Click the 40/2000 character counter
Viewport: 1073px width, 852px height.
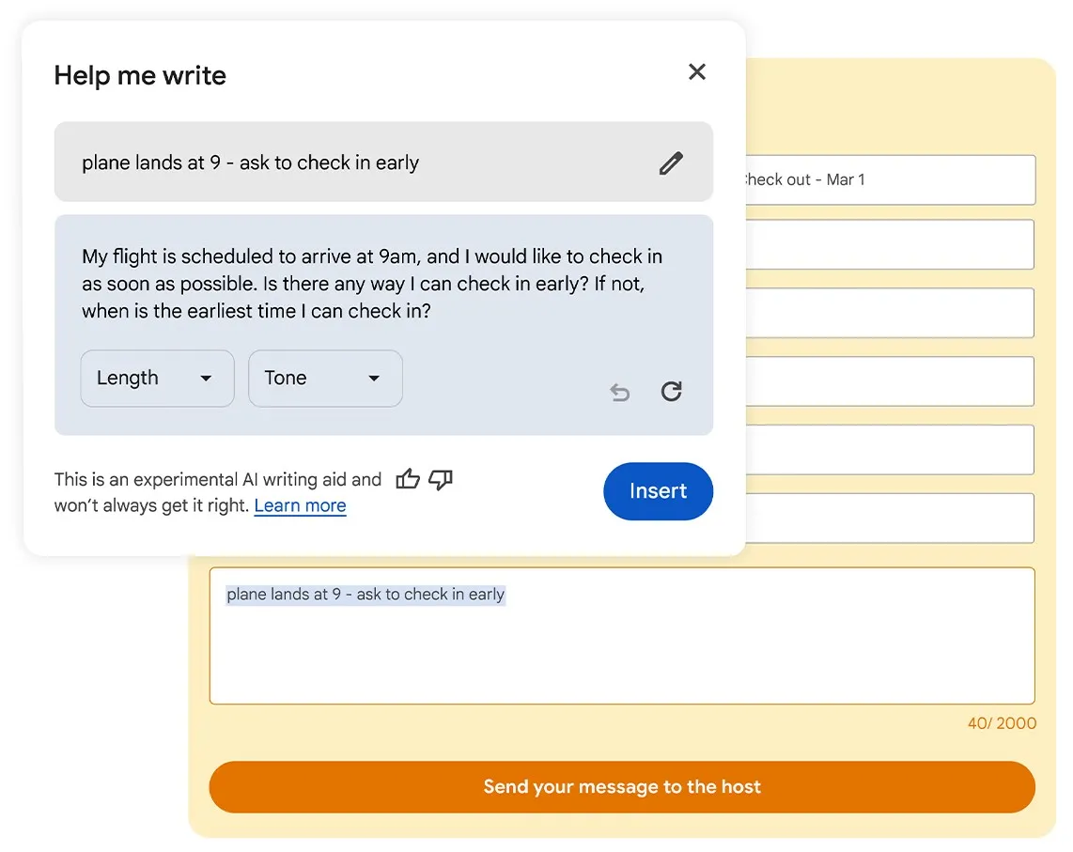tap(1002, 723)
